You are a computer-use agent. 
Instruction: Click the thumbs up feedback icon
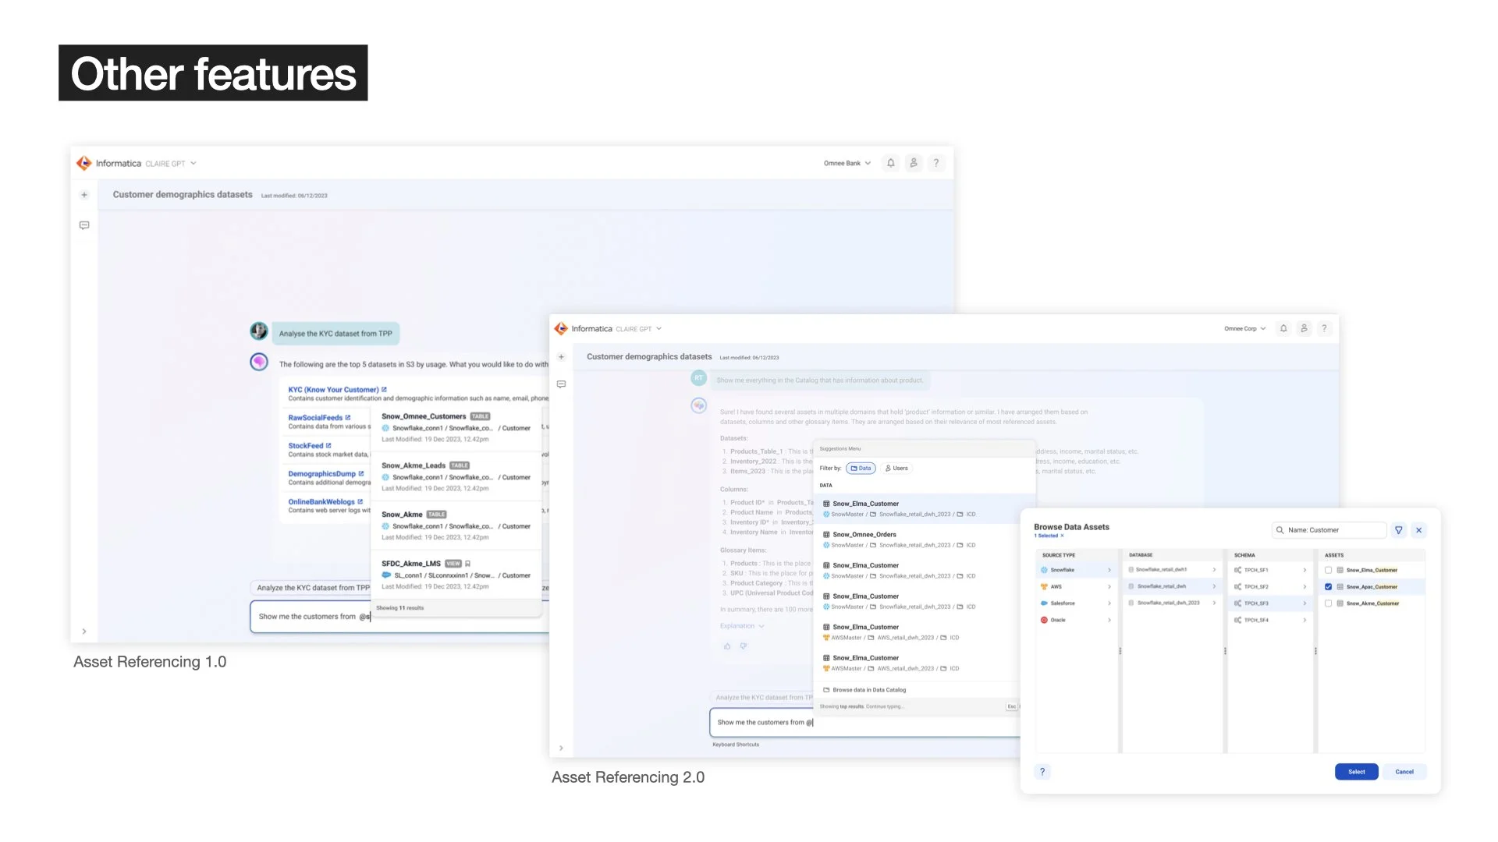(x=727, y=646)
